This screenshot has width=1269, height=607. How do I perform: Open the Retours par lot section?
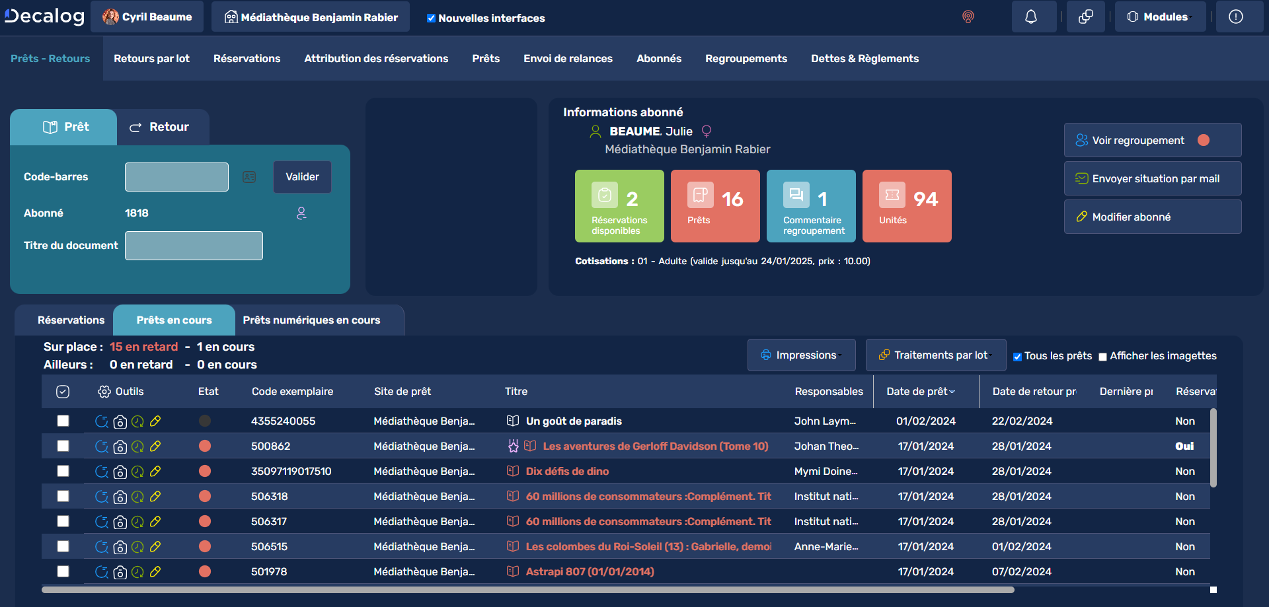pyautogui.click(x=151, y=58)
